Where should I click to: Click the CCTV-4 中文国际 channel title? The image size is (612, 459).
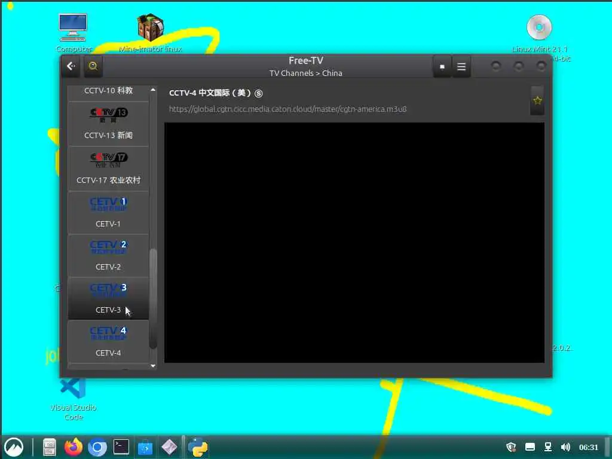216,93
